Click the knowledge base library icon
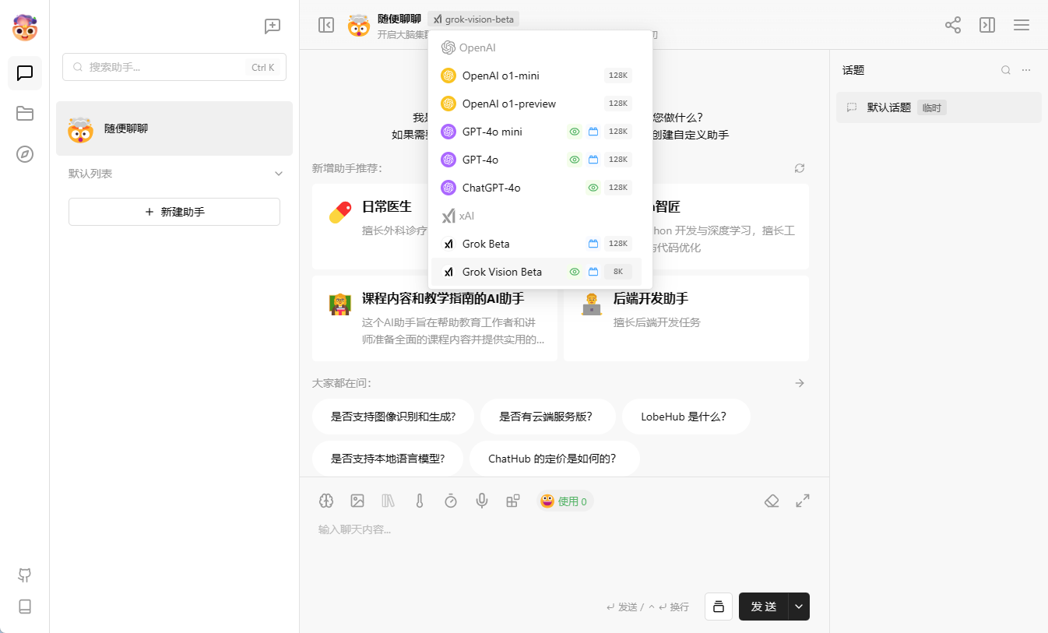This screenshot has width=1048, height=633. click(389, 501)
